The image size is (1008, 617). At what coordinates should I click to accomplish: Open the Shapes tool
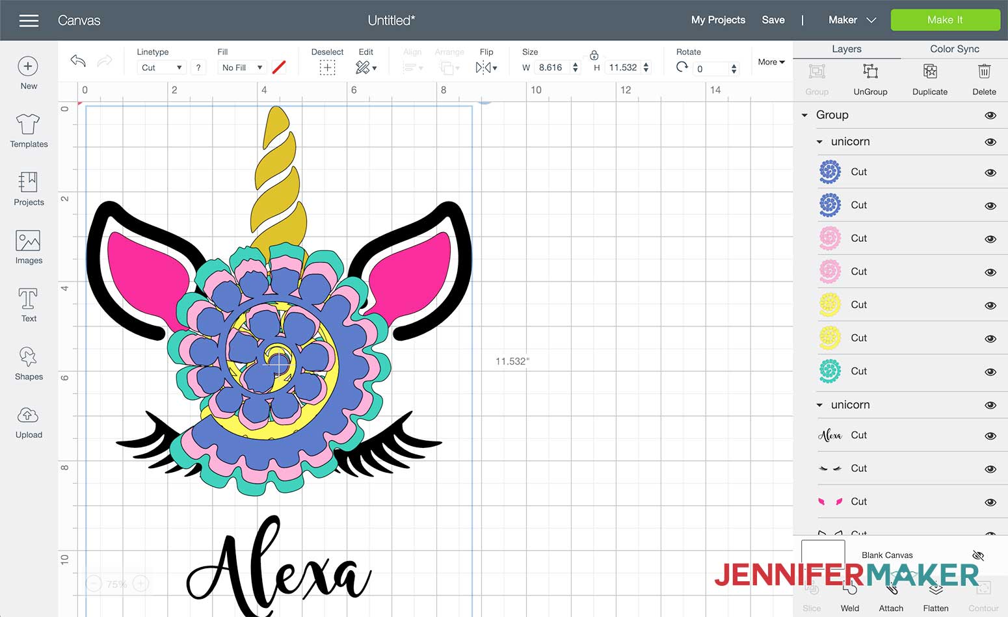(28, 357)
